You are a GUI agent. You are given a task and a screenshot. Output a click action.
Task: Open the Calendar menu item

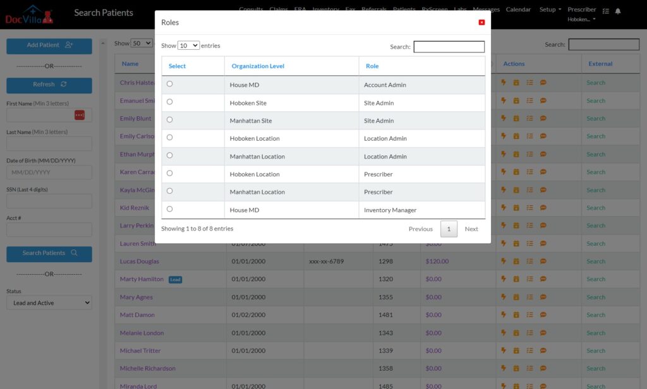(518, 9)
